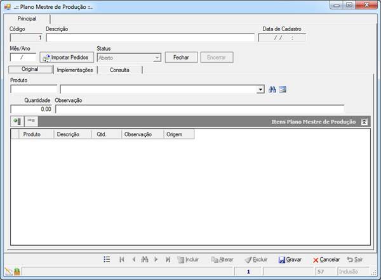Click the Alterar button

point(222,260)
